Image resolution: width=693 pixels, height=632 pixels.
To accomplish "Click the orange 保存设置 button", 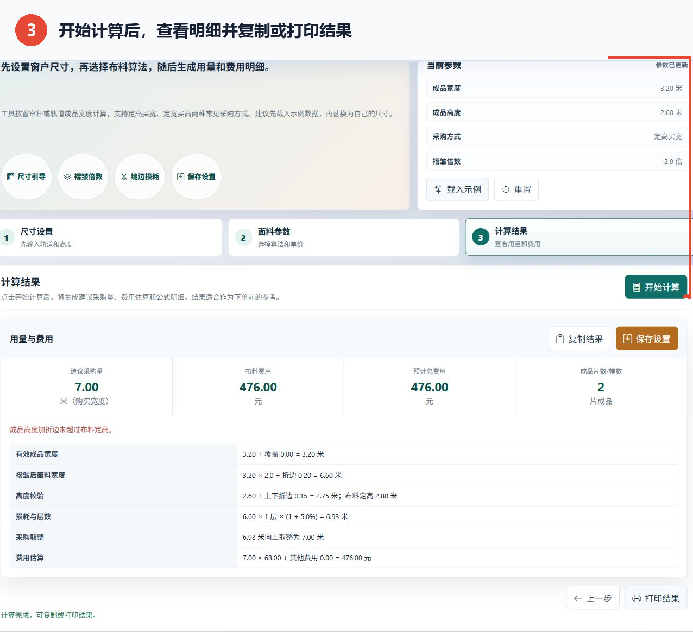I will (x=647, y=338).
